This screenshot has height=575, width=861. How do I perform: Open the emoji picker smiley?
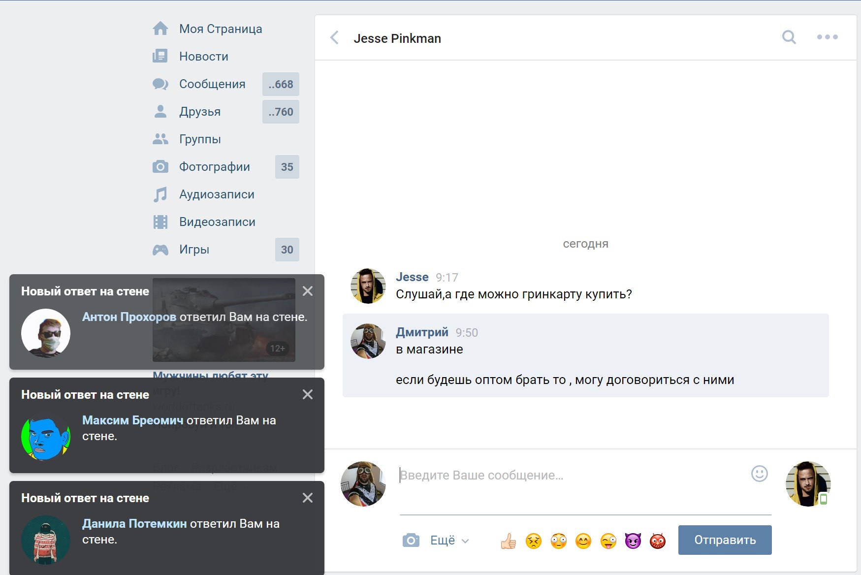[x=760, y=474]
